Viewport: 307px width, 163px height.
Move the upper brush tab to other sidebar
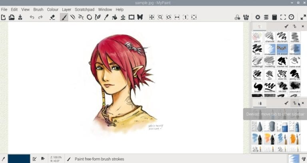[x=295, y=26]
